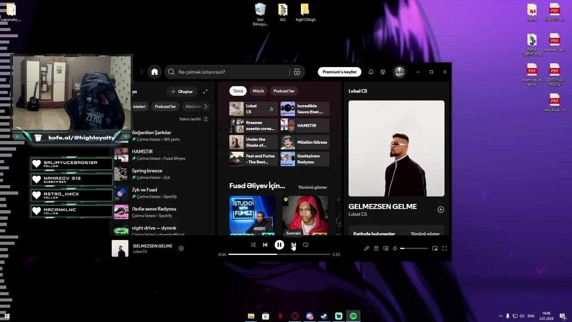Select the QEYDIYYAT TESDIQI PDF on desktop

point(555,75)
